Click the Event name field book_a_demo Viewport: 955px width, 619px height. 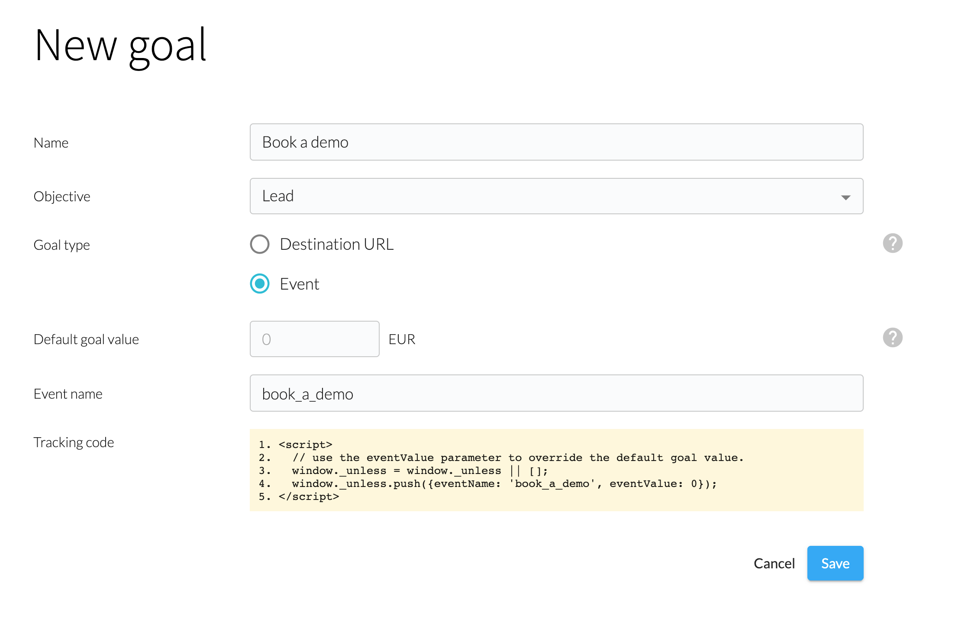coord(556,393)
